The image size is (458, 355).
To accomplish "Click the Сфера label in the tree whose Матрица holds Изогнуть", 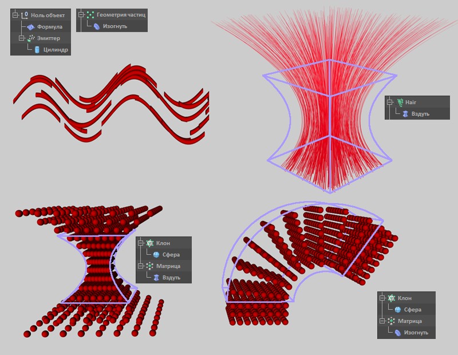I will (413, 310).
